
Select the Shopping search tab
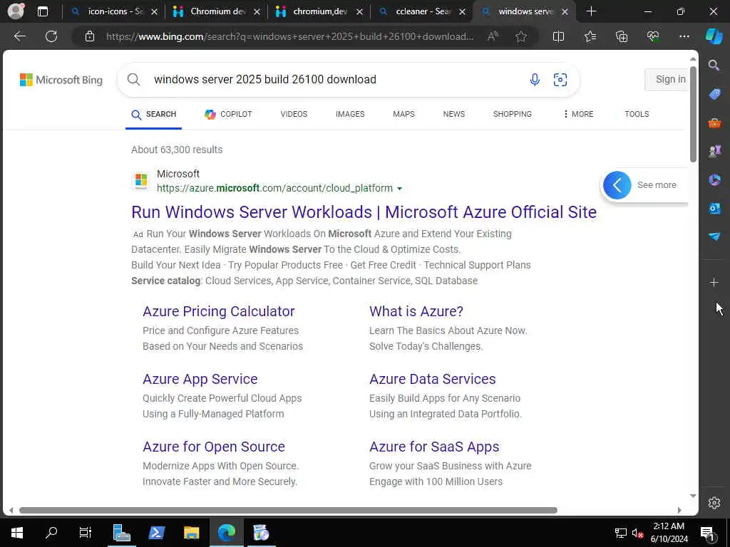[512, 114]
